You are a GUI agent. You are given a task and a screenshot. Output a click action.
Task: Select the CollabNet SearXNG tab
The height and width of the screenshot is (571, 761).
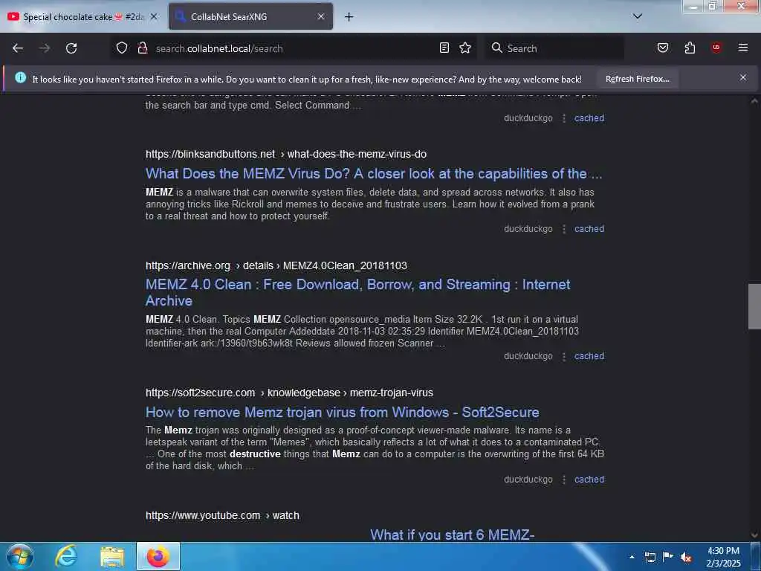[250, 17]
